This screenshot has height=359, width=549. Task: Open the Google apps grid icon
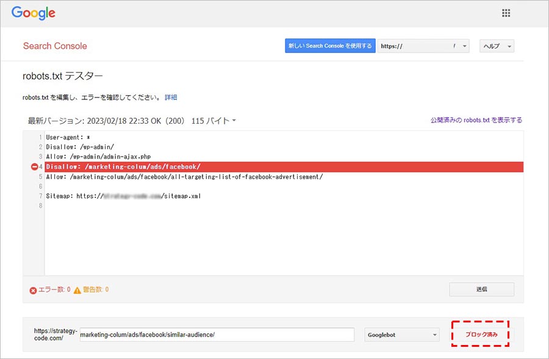pos(506,13)
